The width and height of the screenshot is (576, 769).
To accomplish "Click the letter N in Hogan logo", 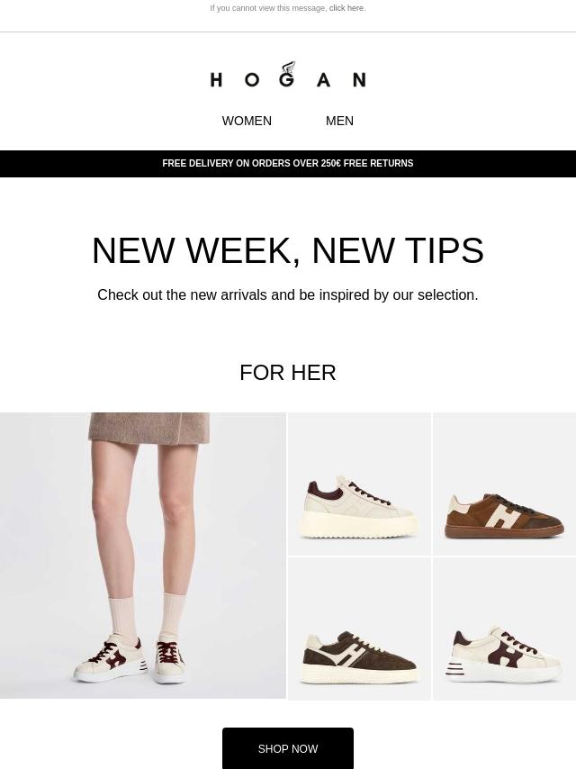I will [359, 79].
